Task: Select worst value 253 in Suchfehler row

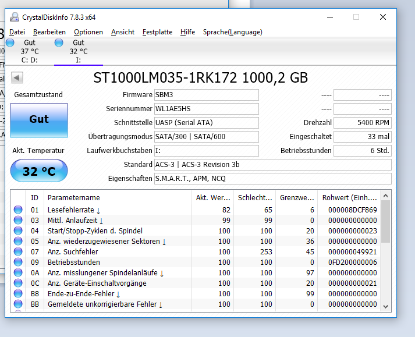Action: tap(266, 252)
